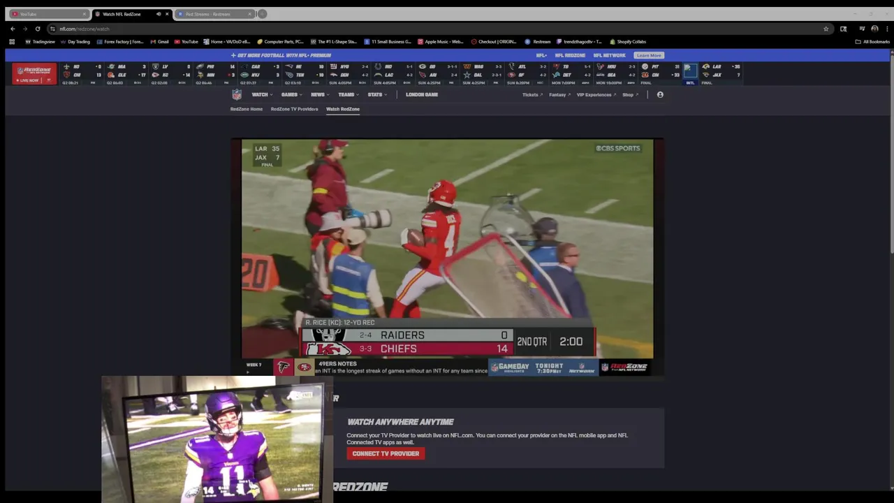Screen dimensions: 894x503
Task: Expand the STATS dropdown menu
Action: (377, 94)
